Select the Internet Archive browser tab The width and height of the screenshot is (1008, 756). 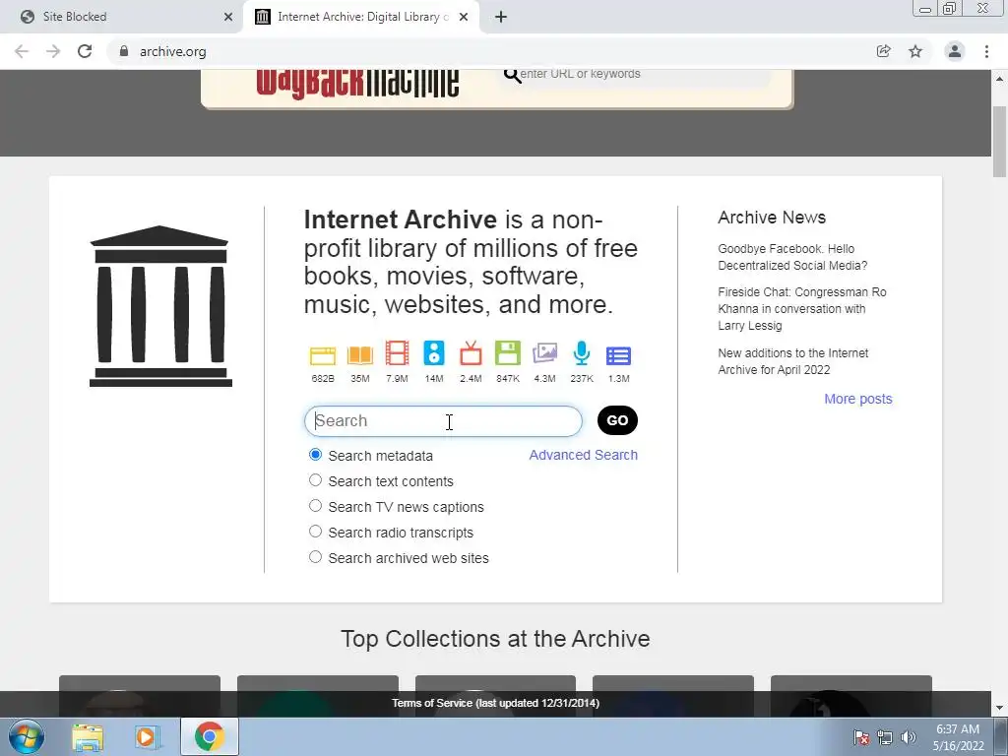(x=360, y=17)
